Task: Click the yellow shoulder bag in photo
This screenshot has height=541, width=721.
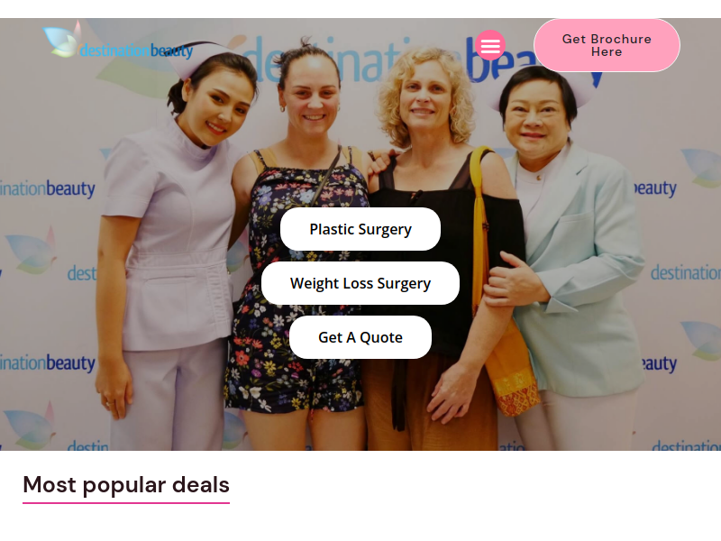Action: [501, 295]
